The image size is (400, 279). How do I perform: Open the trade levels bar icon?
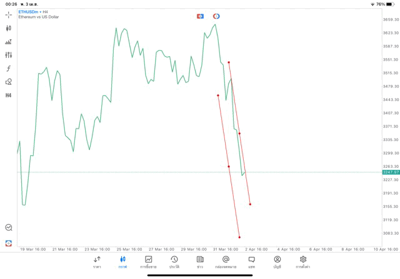pos(8,42)
